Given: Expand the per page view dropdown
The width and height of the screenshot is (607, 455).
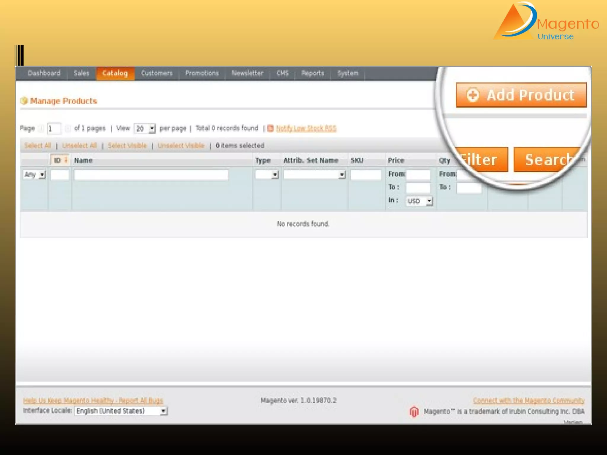Looking at the screenshot, I should (145, 129).
